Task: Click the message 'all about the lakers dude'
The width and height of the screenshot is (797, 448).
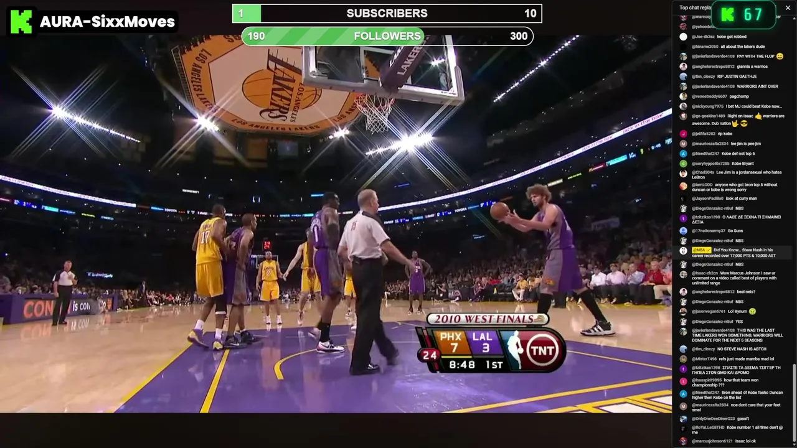Action: 743,47
